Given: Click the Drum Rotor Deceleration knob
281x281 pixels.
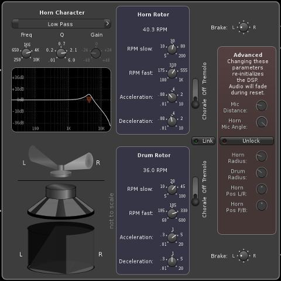Looking at the screenshot, I should tap(172, 262).
